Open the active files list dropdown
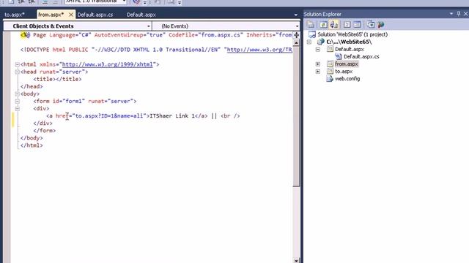 click(x=296, y=15)
